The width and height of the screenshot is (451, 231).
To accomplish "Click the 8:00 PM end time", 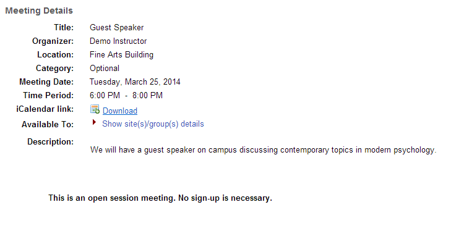I will 148,95.
